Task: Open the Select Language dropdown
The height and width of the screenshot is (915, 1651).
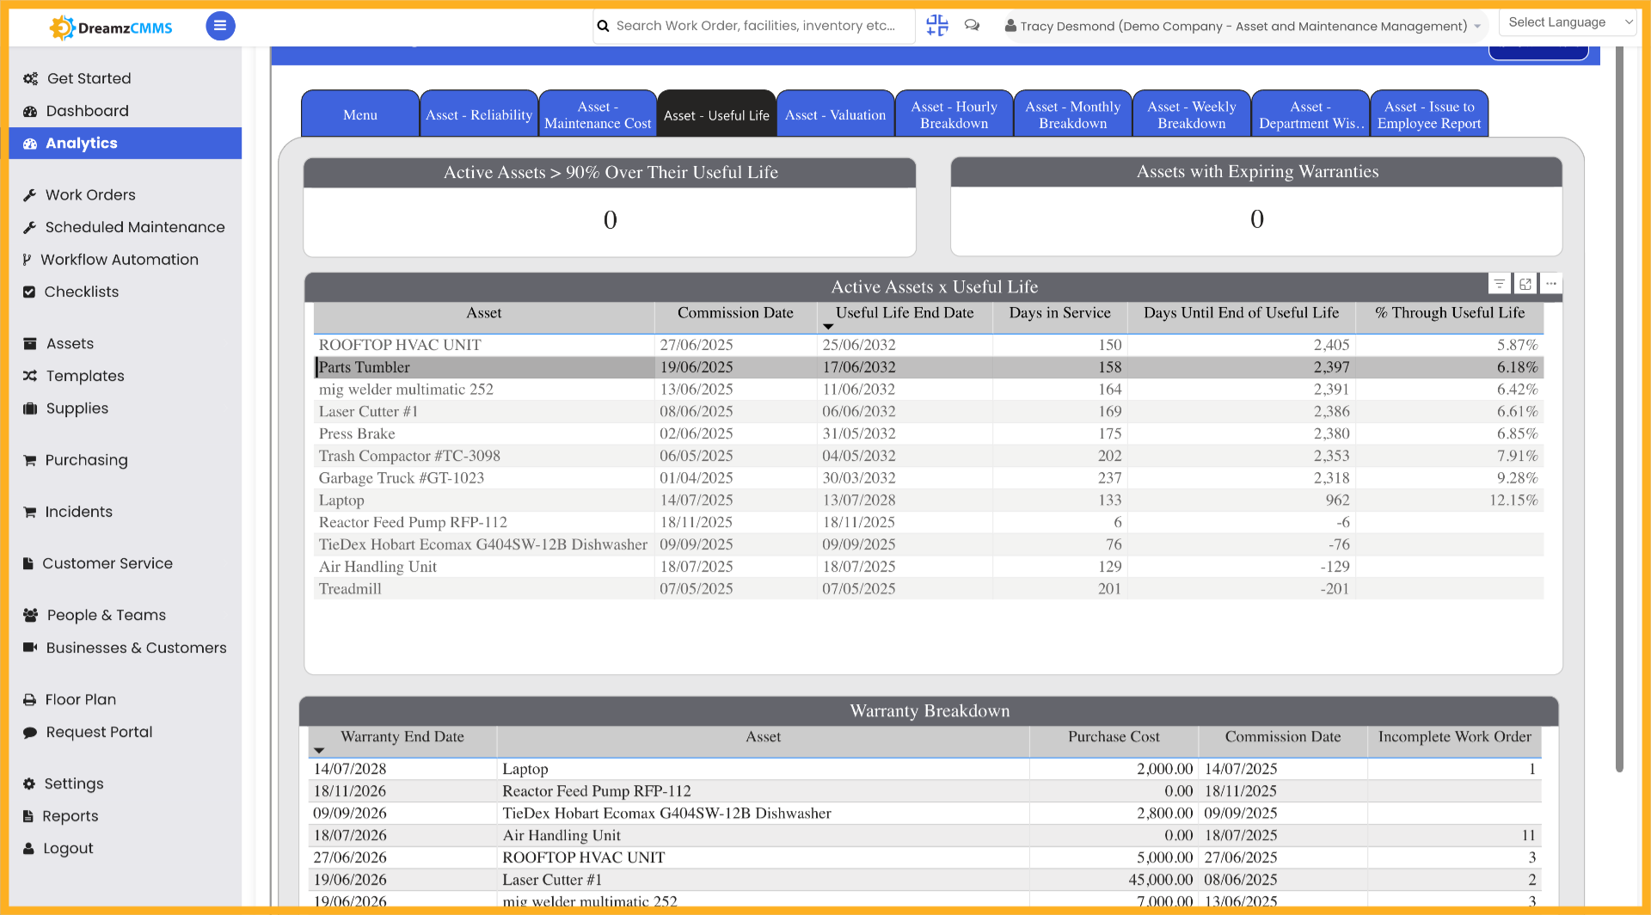Action: point(1567,21)
